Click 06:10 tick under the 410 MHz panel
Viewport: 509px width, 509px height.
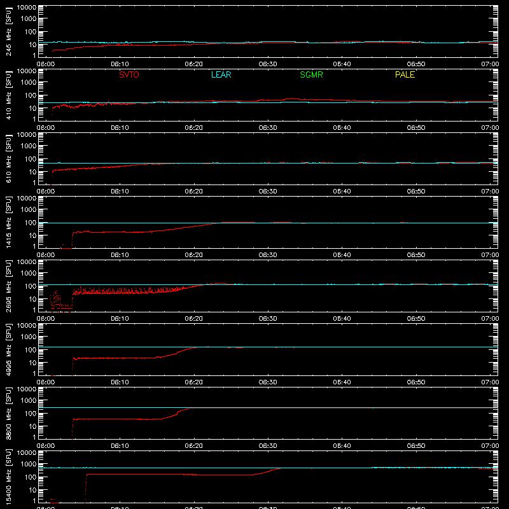click(x=120, y=128)
